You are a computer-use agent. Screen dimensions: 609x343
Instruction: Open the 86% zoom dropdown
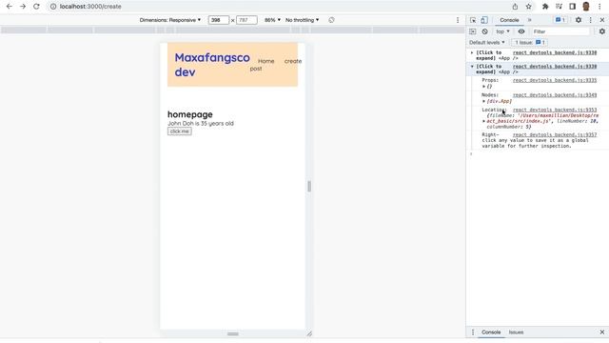point(273,20)
